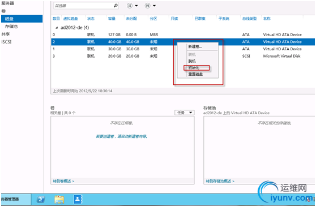This screenshot has width=316, height=207.
Task: Sort by the 总线类型 column header
Action: click(x=250, y=19)
